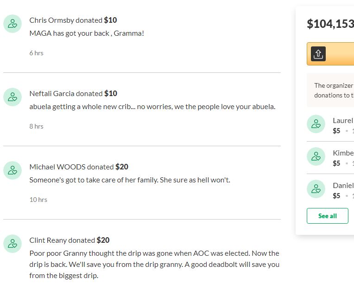Click the 'MAGA has got your back' comment
The height and width of the screenshot is (285, 354).
(87, 33)
